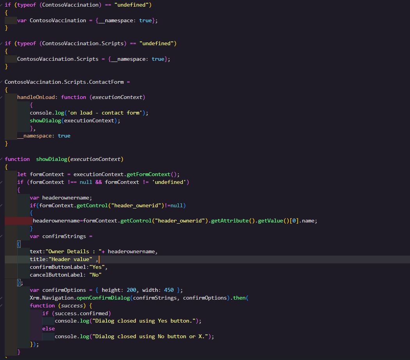Click 'getValue' in the headerownername assignment
The width and height of the screenshot is (410, 360).
[270, 221]
